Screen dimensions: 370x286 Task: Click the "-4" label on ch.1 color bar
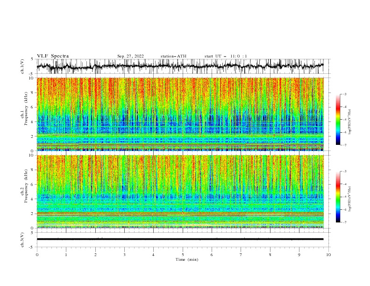click(345, 107)
